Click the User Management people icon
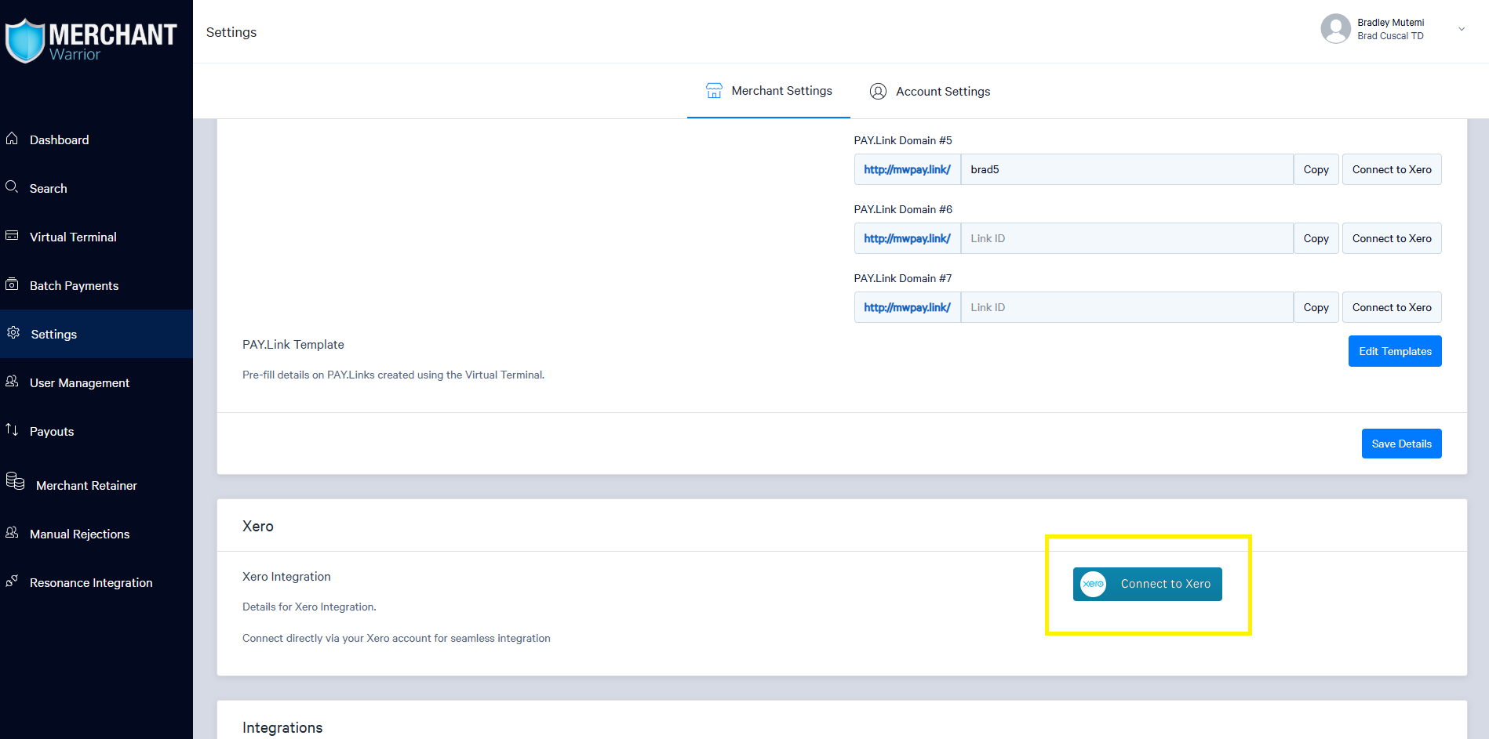Viewport: 1489px width, 739px height. tap(12, 381)
